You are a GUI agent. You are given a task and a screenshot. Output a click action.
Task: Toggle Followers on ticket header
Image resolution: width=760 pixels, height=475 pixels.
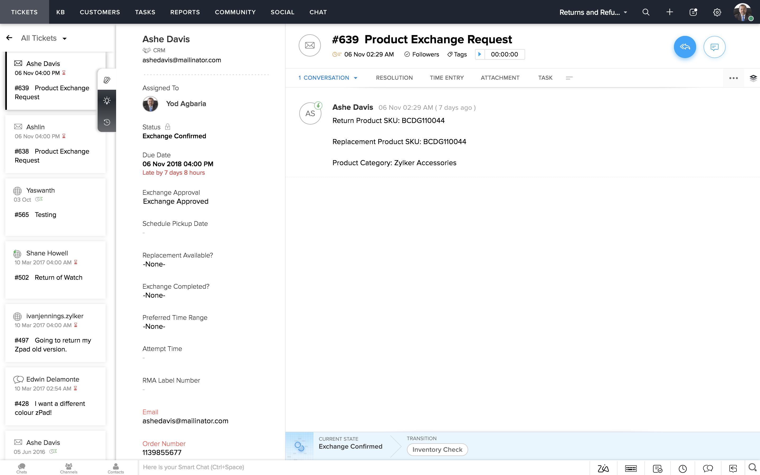(422, 54)
